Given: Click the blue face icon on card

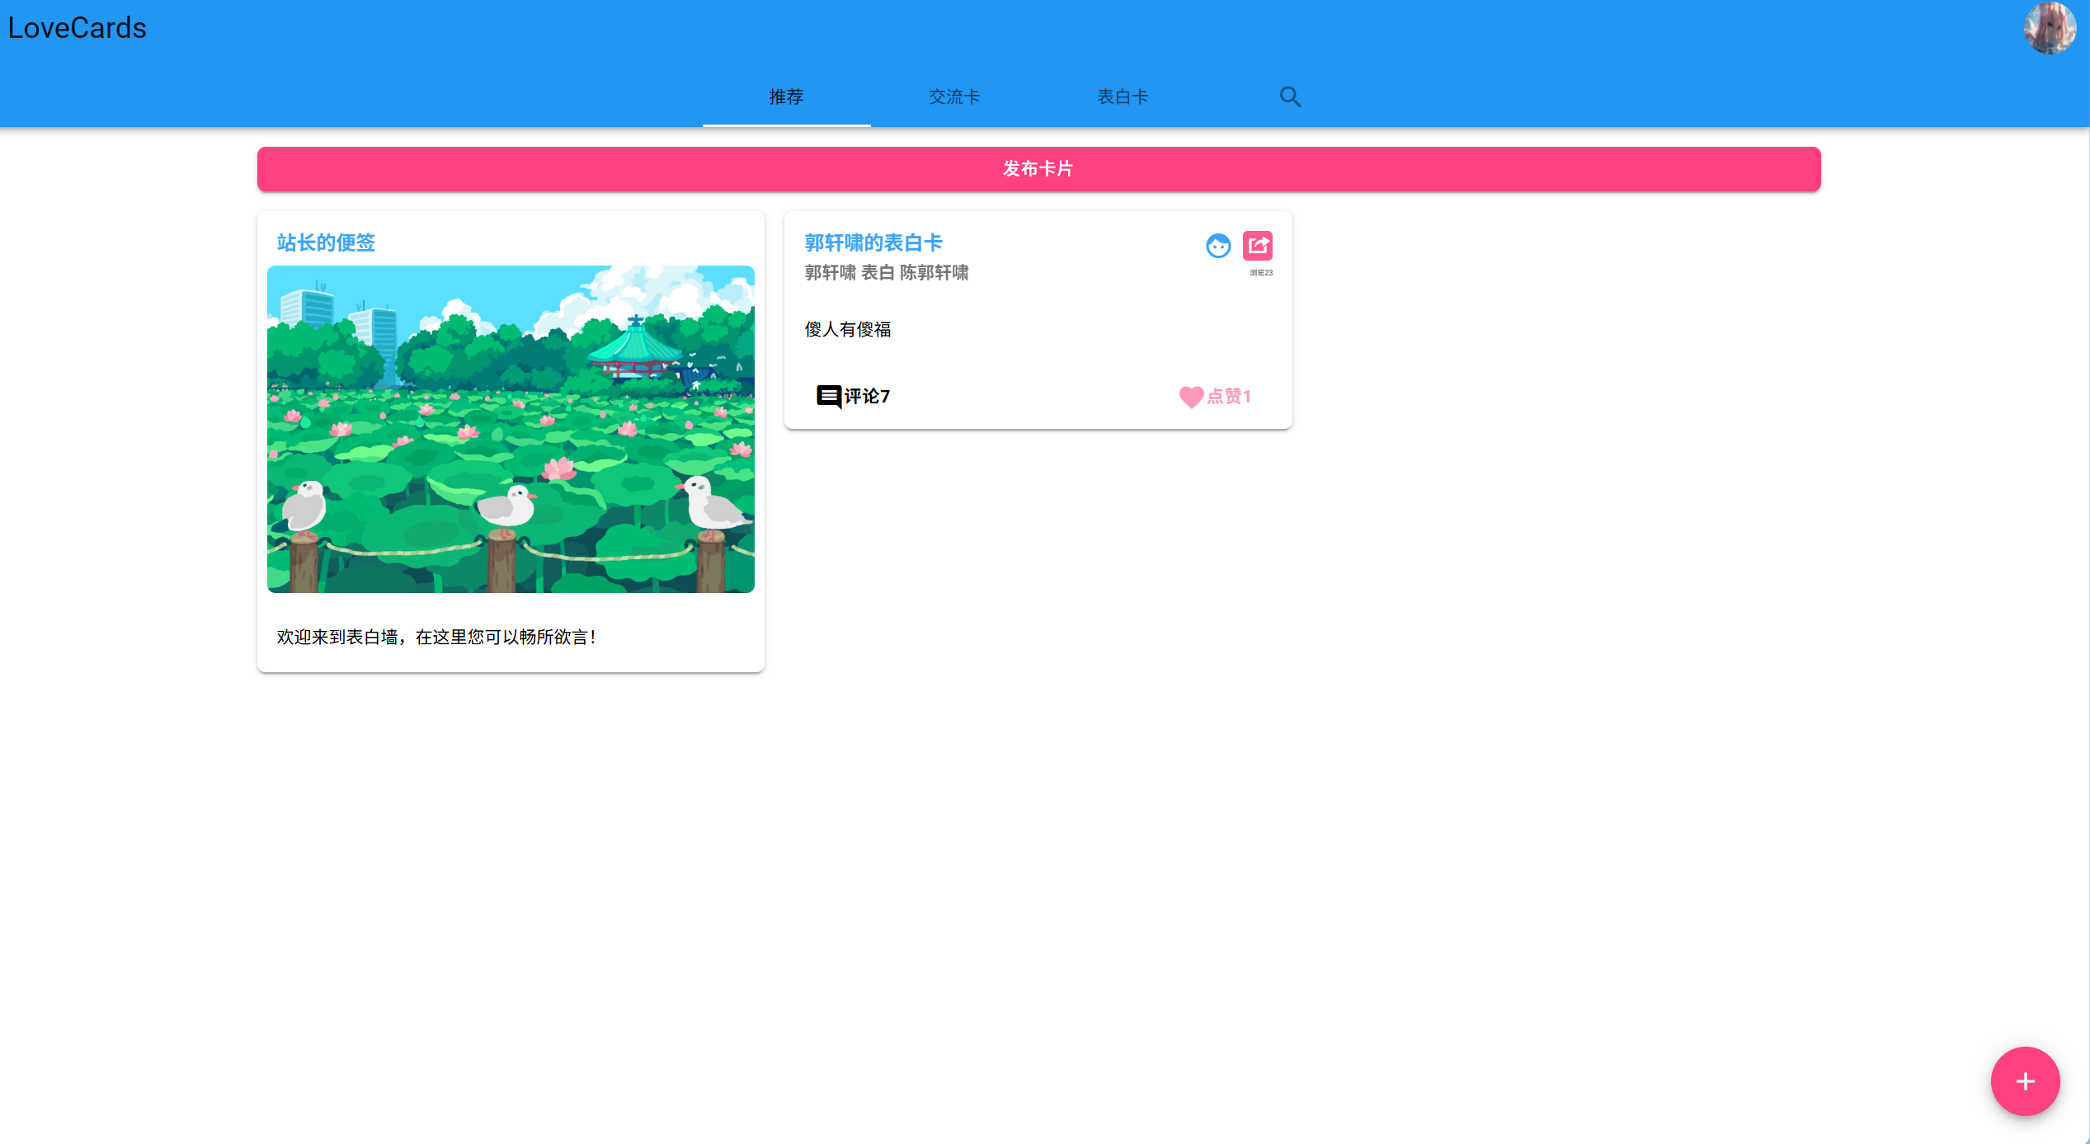Looking at the screenshot, I should coord(1217,246).
